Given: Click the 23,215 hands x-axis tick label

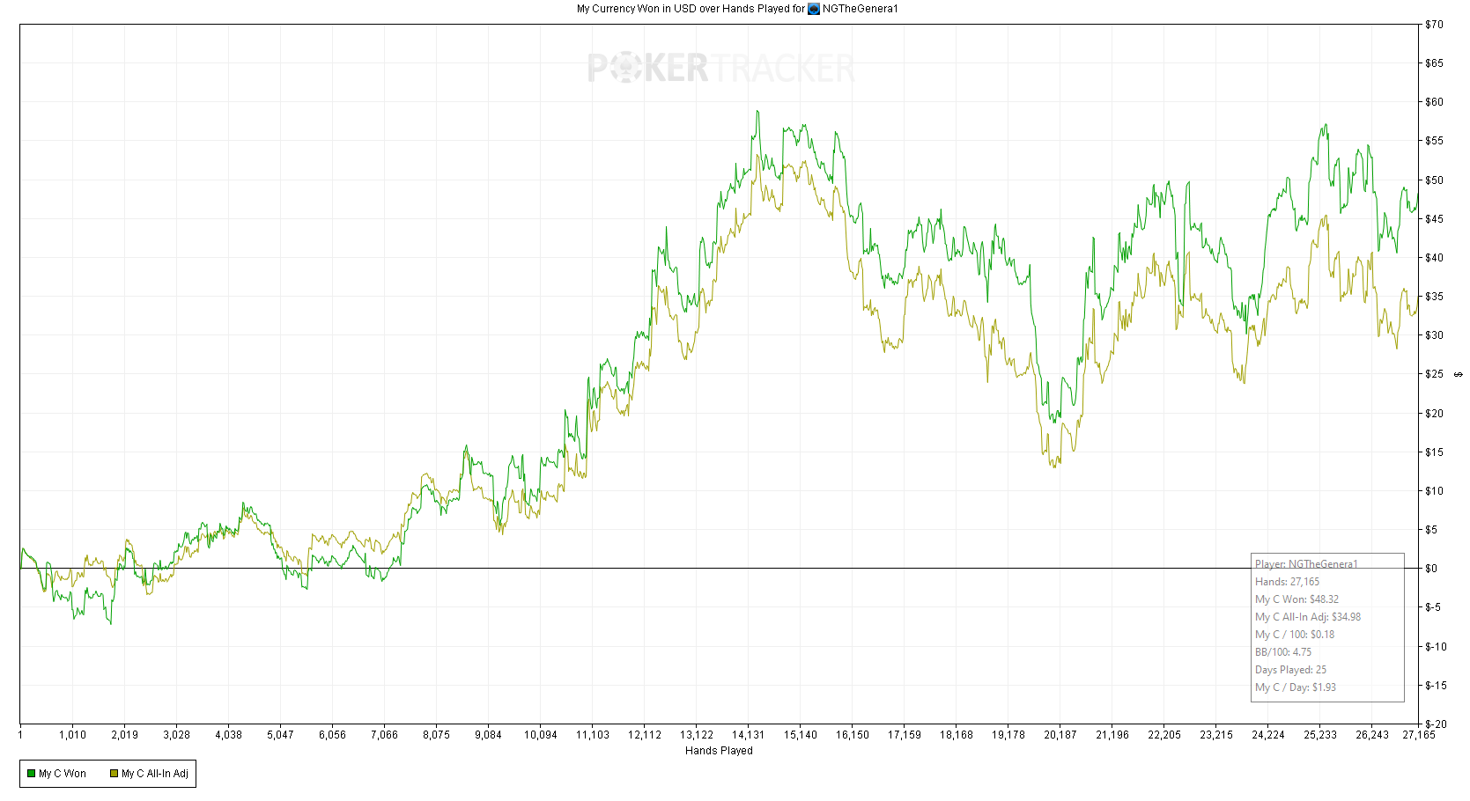Looking at the screenshot, I should pos(1216,735).
